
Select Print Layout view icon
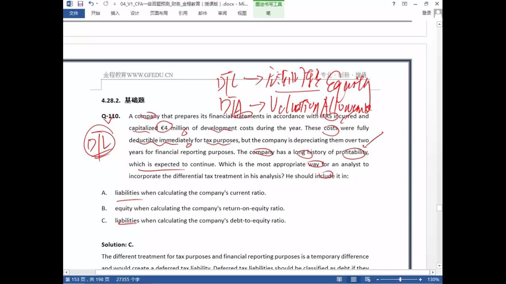coord(353,279)
